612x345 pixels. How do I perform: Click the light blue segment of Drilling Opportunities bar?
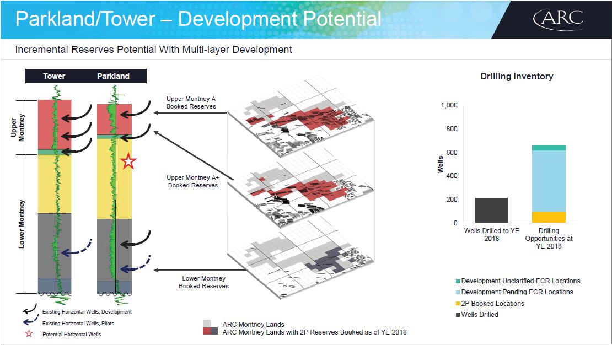pos(549,181)
